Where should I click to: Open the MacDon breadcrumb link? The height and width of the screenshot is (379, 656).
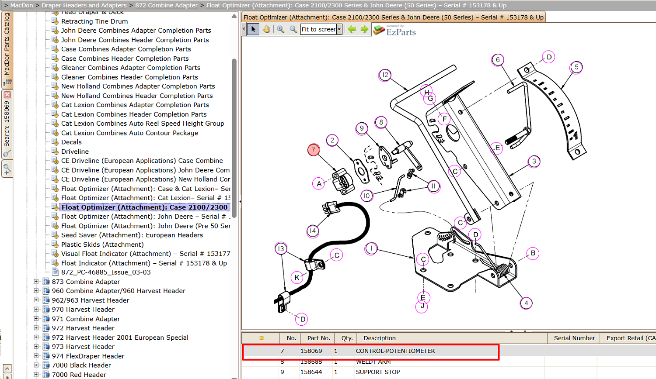(21, 5)
